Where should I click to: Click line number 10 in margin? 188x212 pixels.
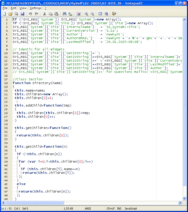pyautogui.click(x=6, y=53)
